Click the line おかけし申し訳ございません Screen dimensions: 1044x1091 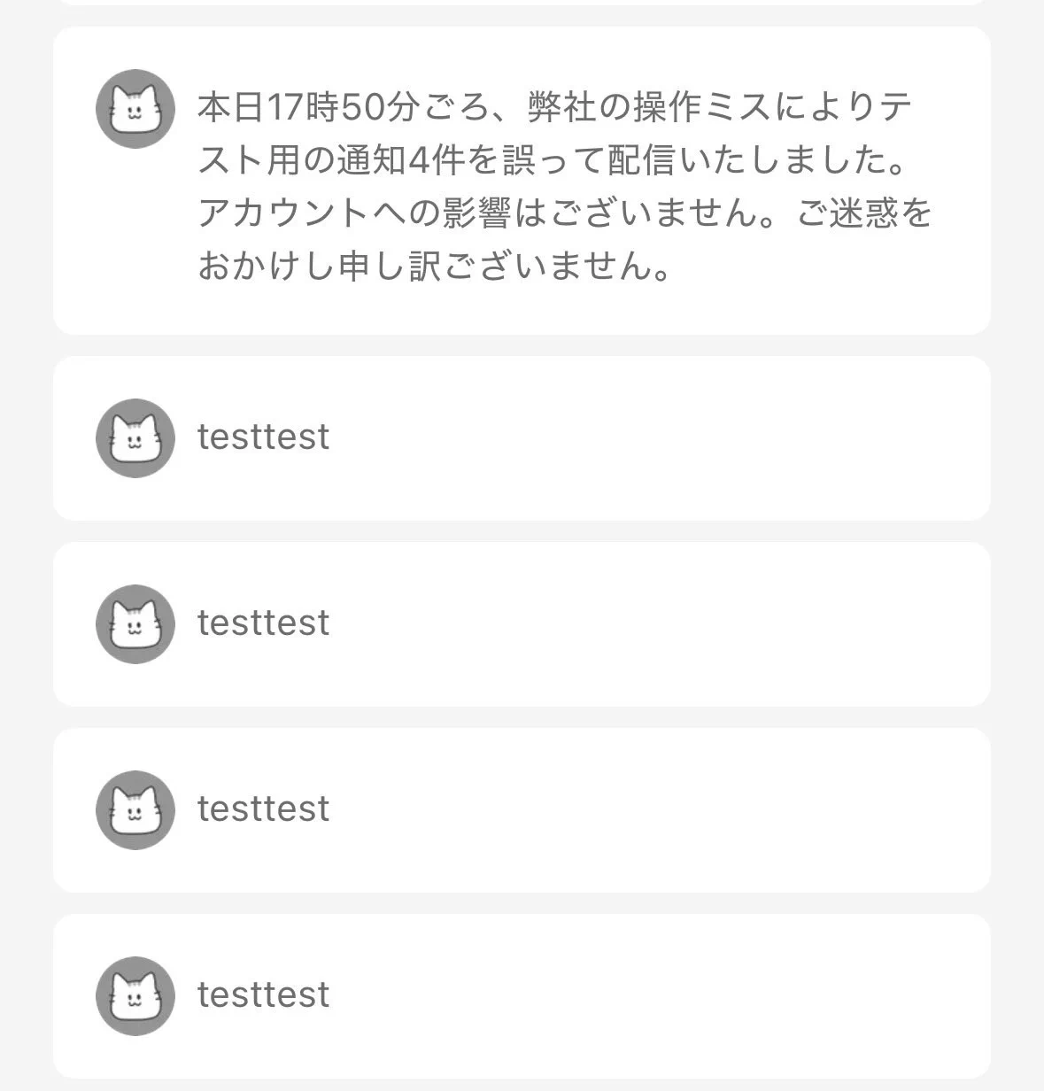pyautogui.click(x=434, y=265)
